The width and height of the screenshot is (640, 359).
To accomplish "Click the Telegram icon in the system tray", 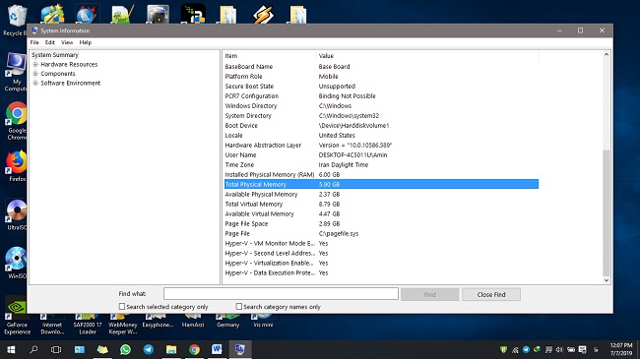I will [526, 349].
